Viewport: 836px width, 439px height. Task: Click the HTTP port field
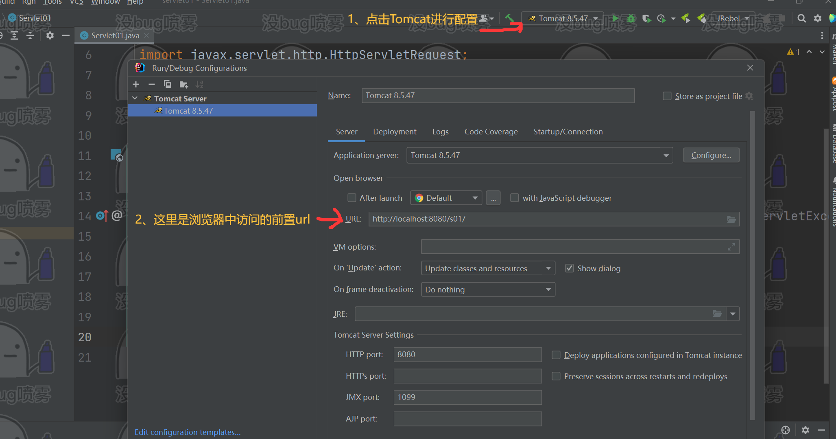(467, 355)
